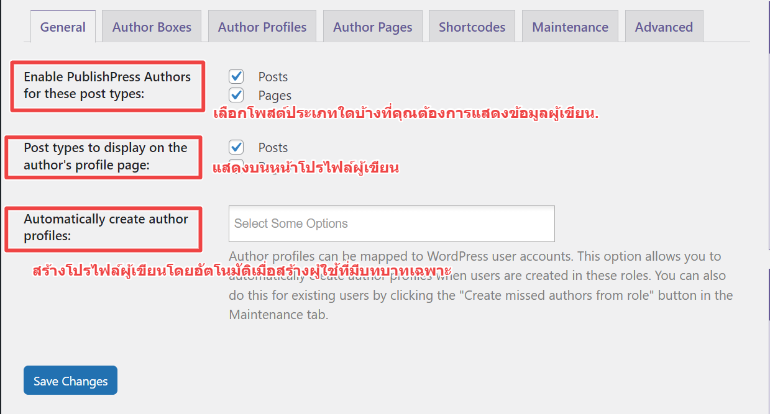The height and width of the screenshot is (414, 770).
Task: Uncheck Posts under Enable PublishPress Authors
Action: point(236,76)
